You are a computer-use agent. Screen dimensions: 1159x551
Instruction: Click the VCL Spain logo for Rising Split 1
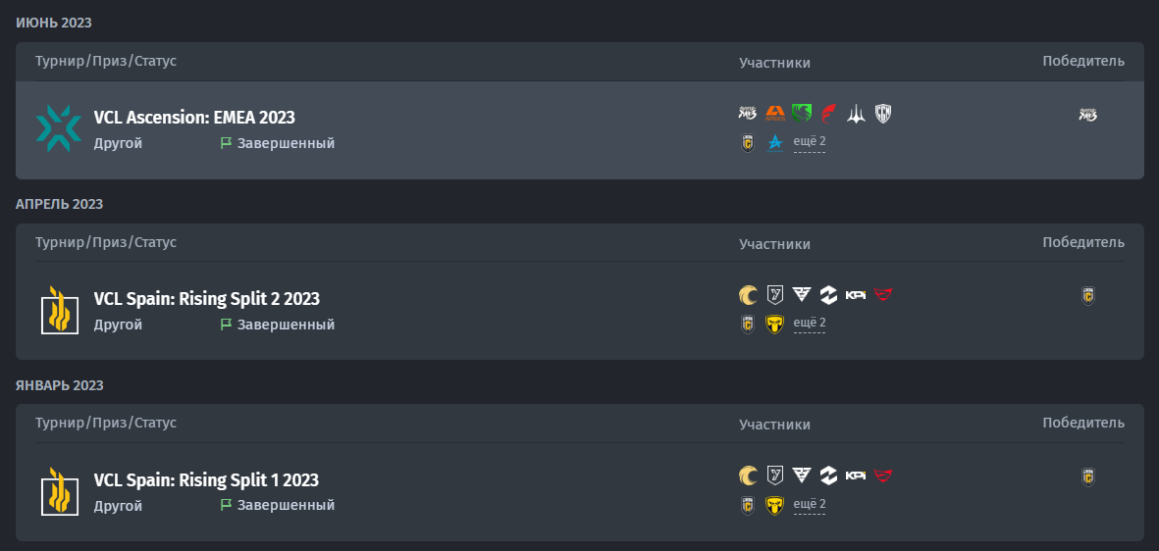point(59,491)
